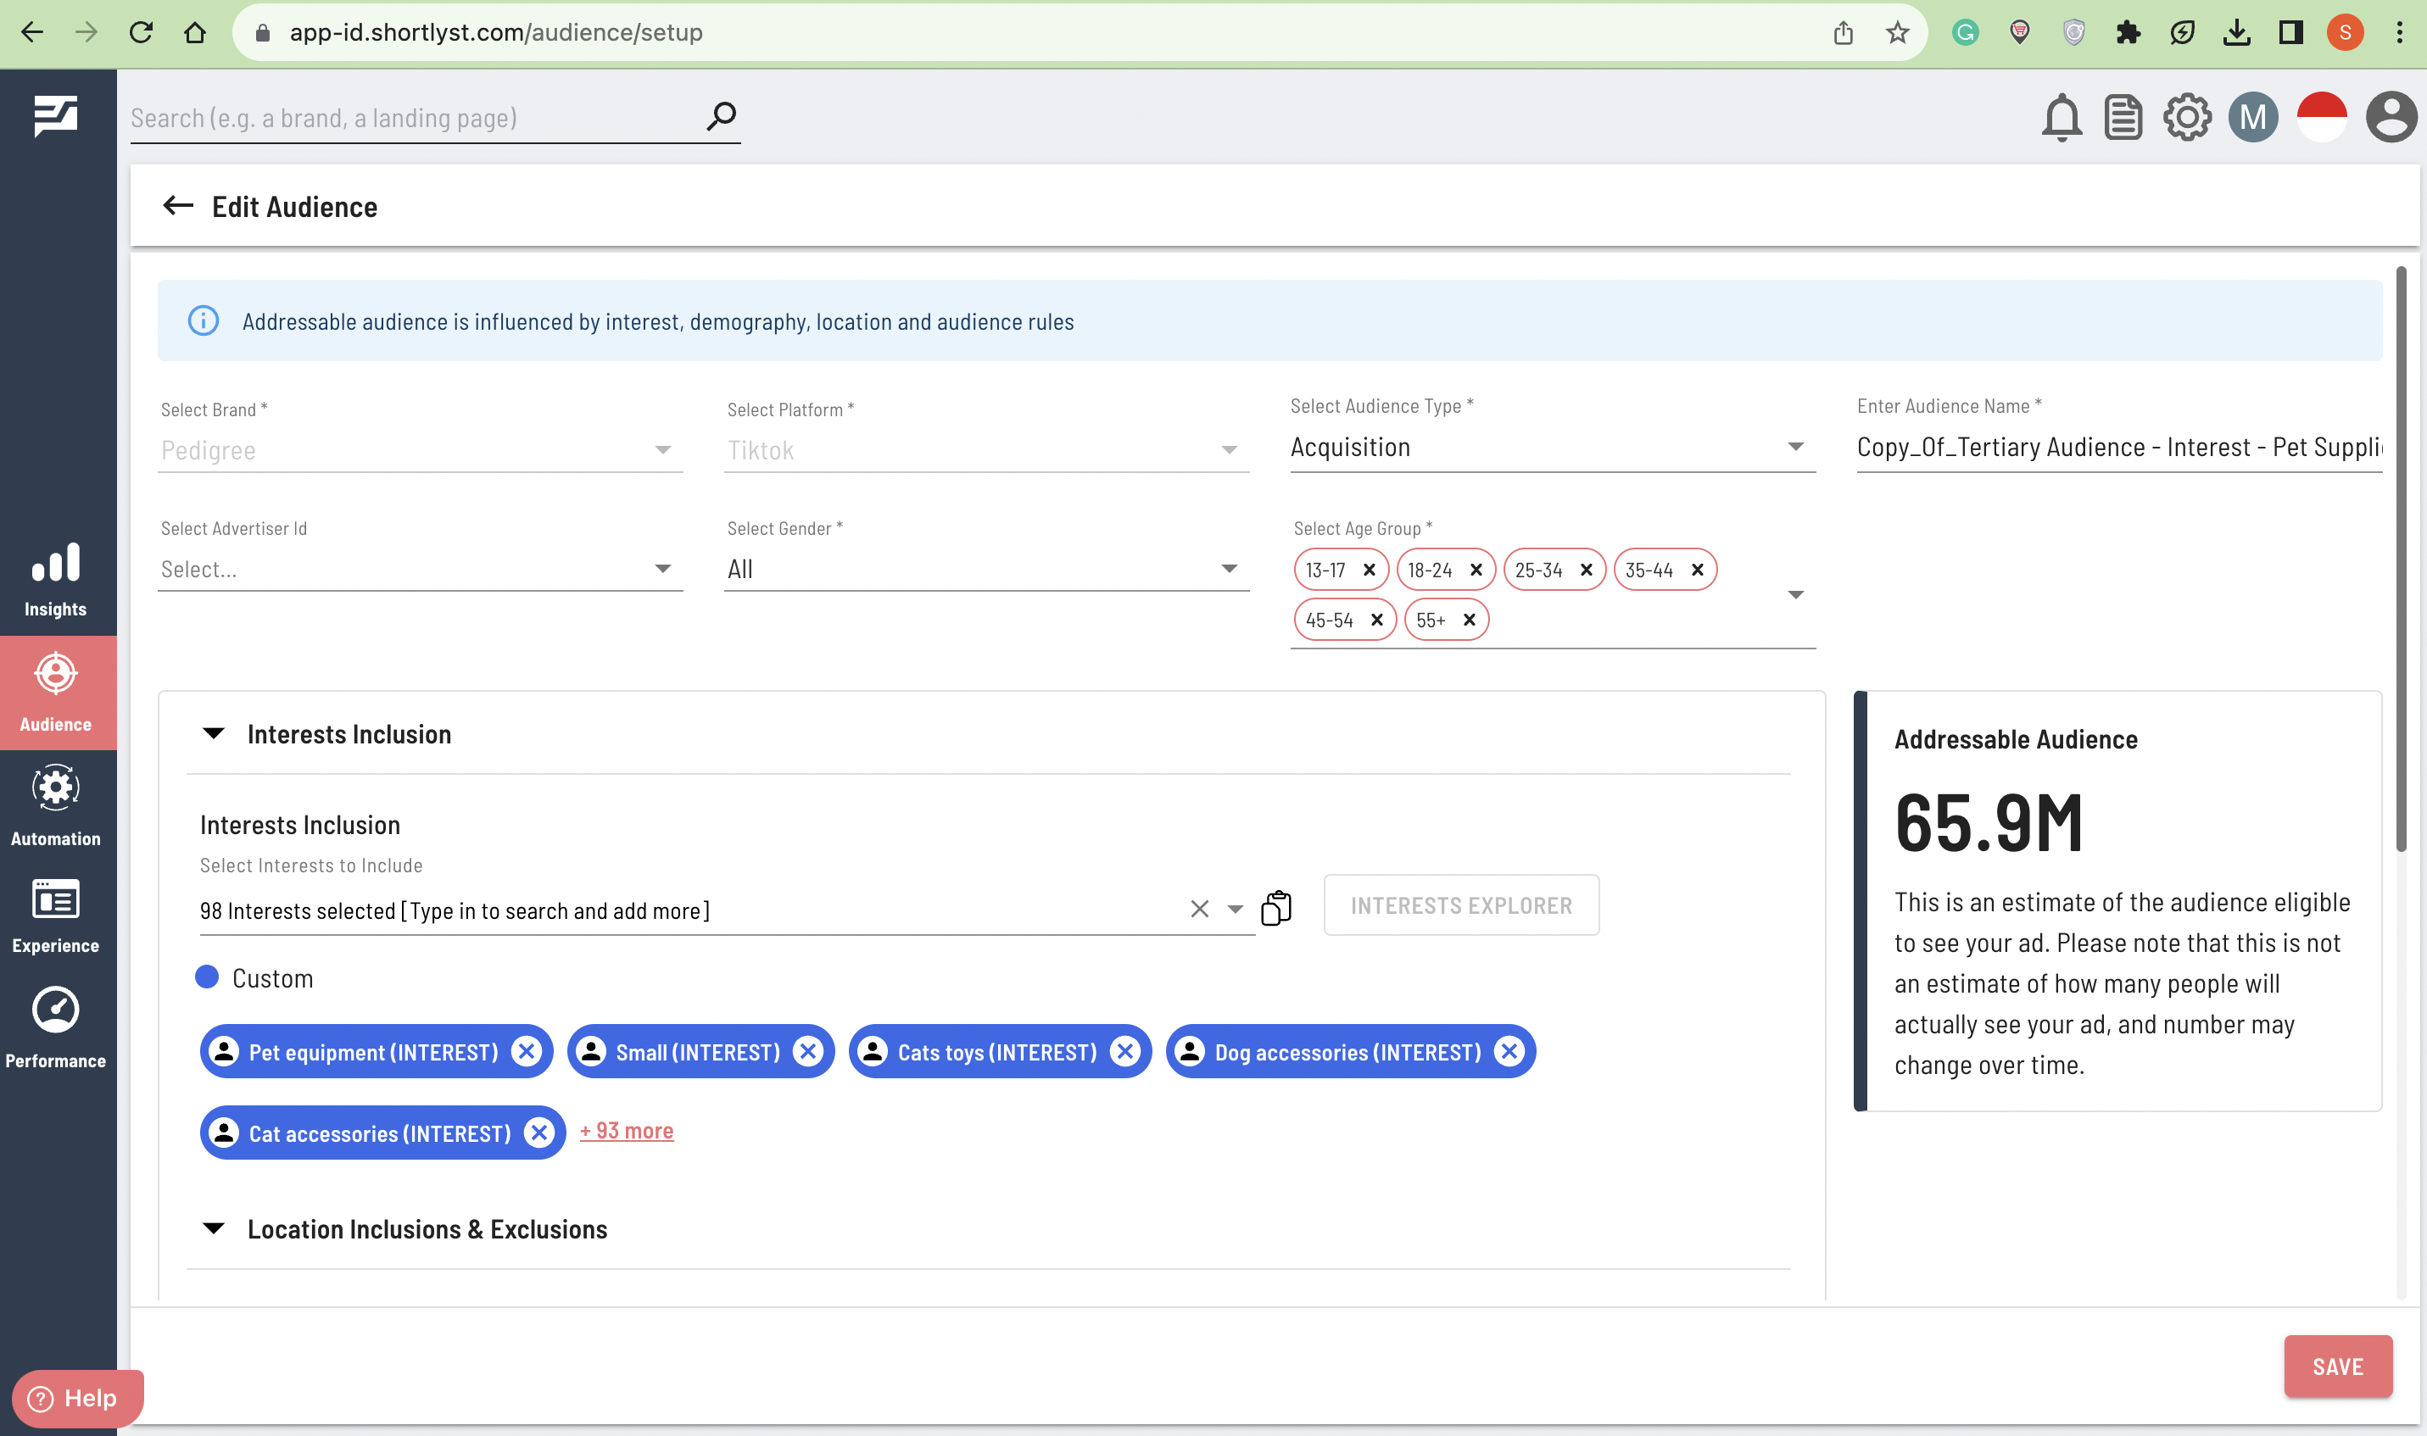Image resolution: width=2427 pixels, height=1436 pixels.
Task: Click the copy interests clipboard icon
Action: [1276, 909]
